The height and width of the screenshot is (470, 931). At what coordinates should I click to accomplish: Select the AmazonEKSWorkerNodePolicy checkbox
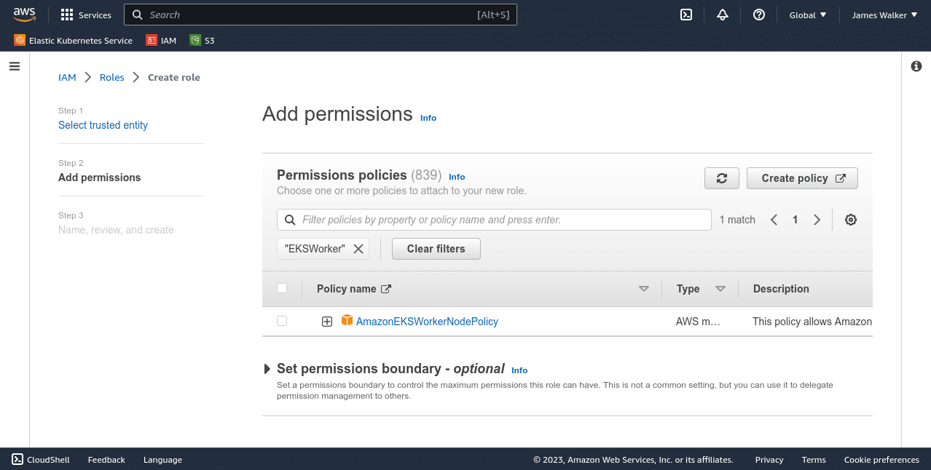point(282,321)
